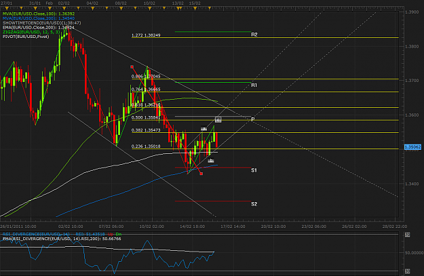Click the current price tag 1.35052
This screenshot has height=276, width=424.
pyautogui.click(x=412, y=147)
